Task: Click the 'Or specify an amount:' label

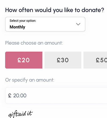Action: [30, 80]
